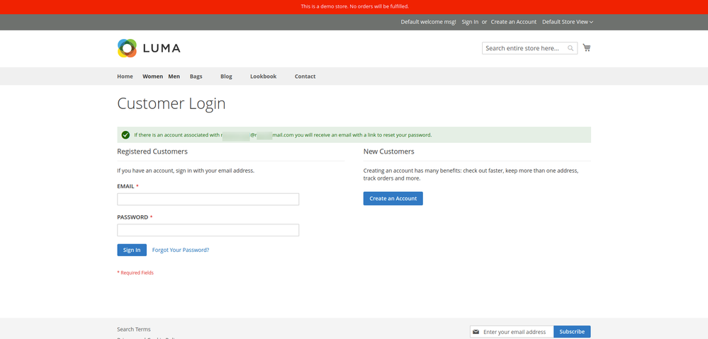Go to the Bags menu item
The width and height of the screenshot is (708, 339).
196,76
